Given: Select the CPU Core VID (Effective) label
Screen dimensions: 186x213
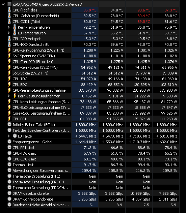Looking at the screenshot, I should (x=33, y=62).
